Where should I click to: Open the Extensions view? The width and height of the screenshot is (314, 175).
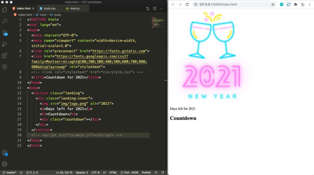click(5, 55)
